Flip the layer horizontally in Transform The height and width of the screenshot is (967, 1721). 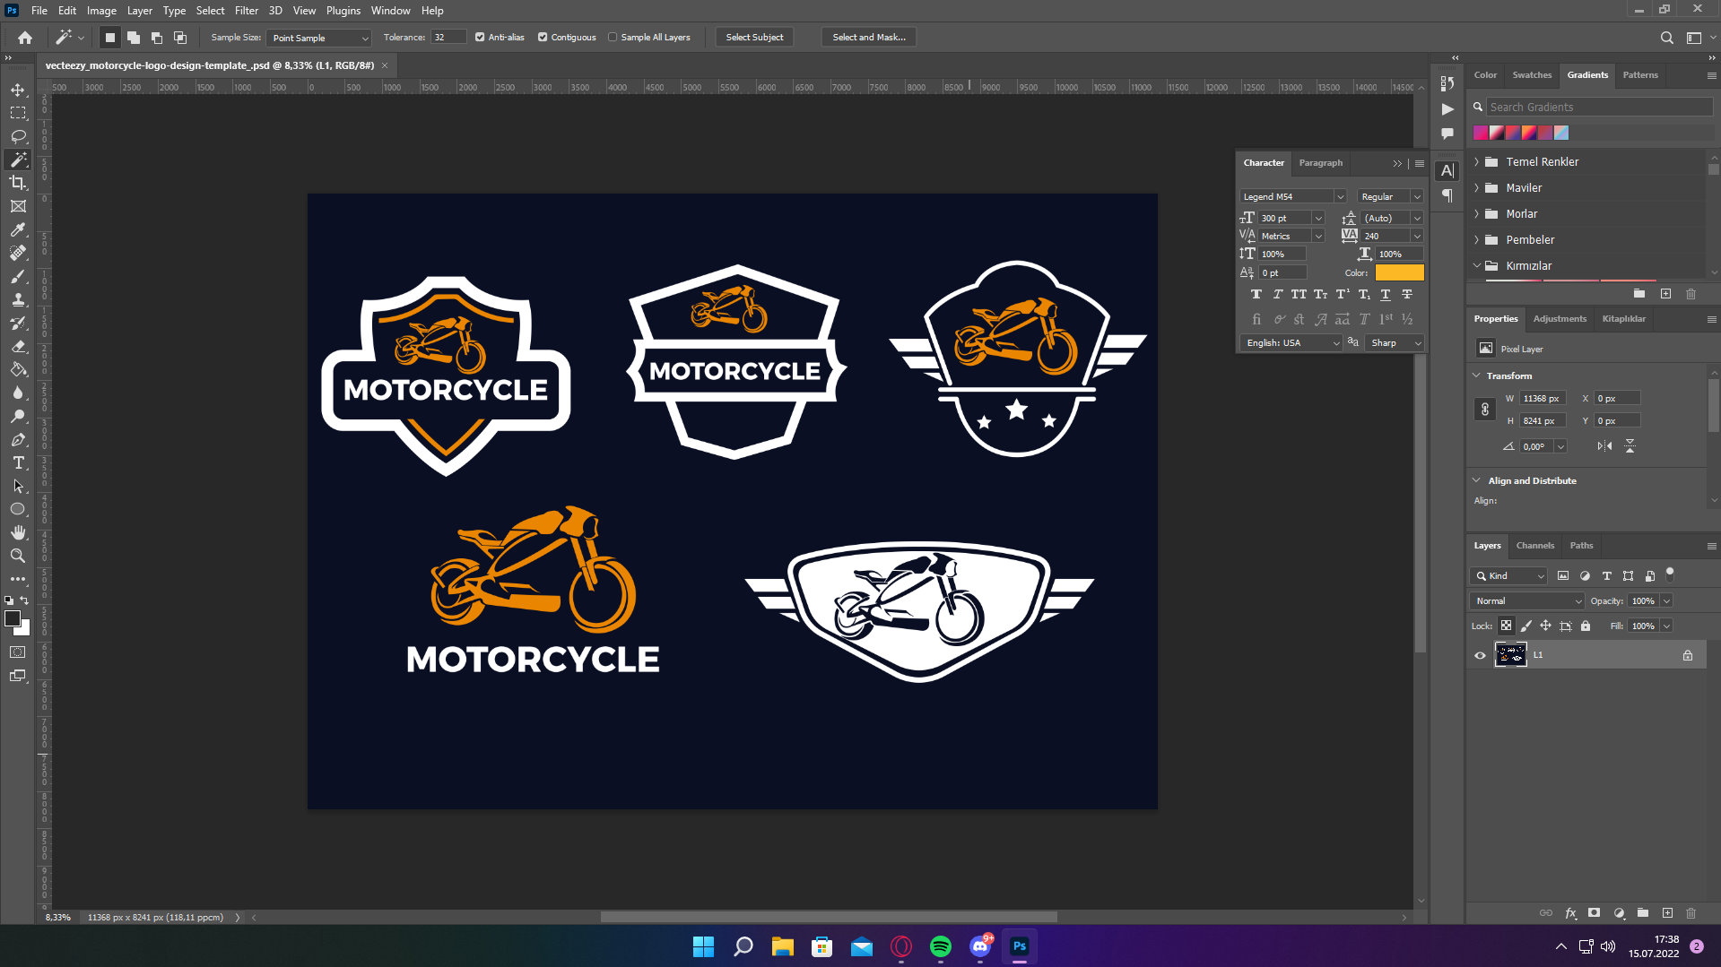(x=1604, y=446)
